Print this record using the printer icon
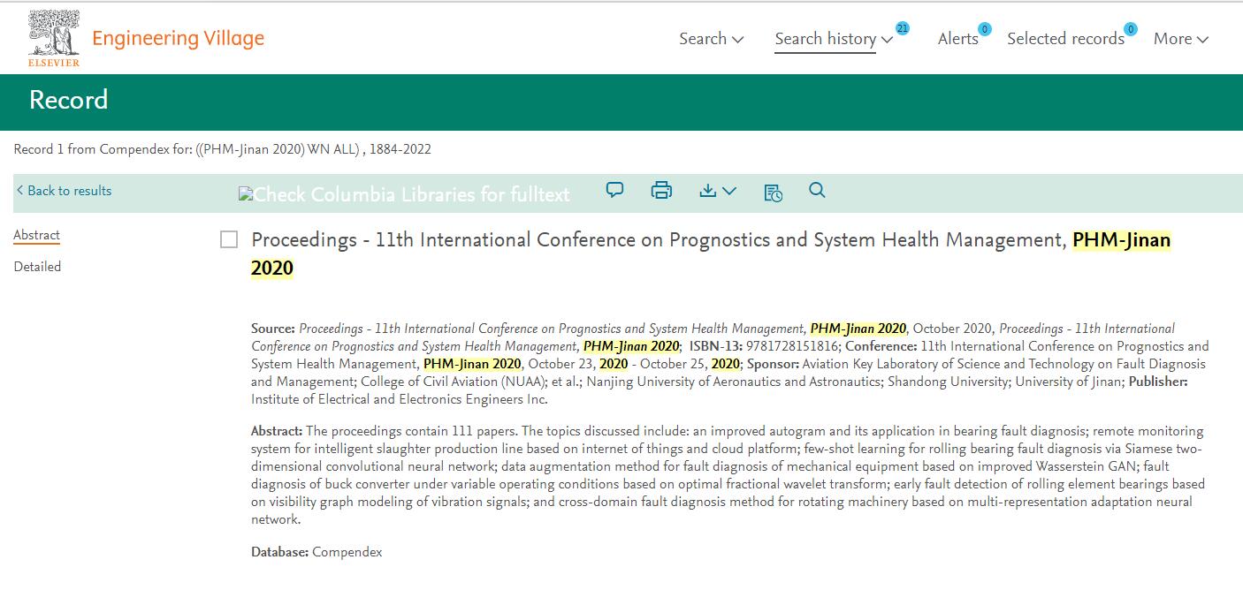 tap(661, 190)
